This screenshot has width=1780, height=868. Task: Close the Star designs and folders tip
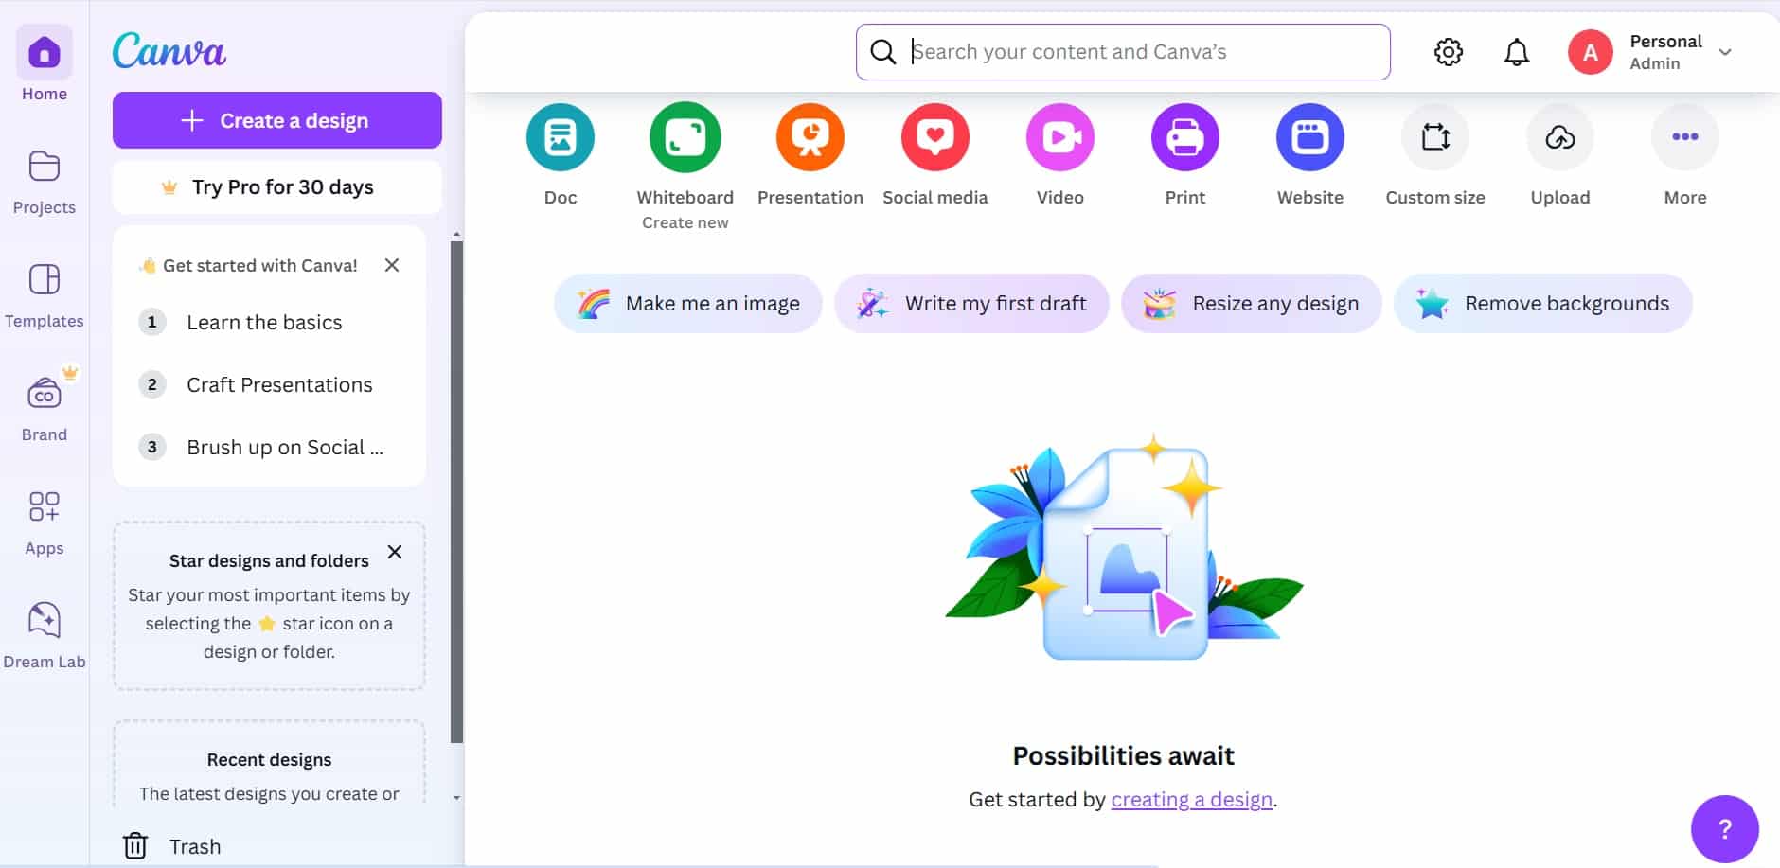point(395,552)
